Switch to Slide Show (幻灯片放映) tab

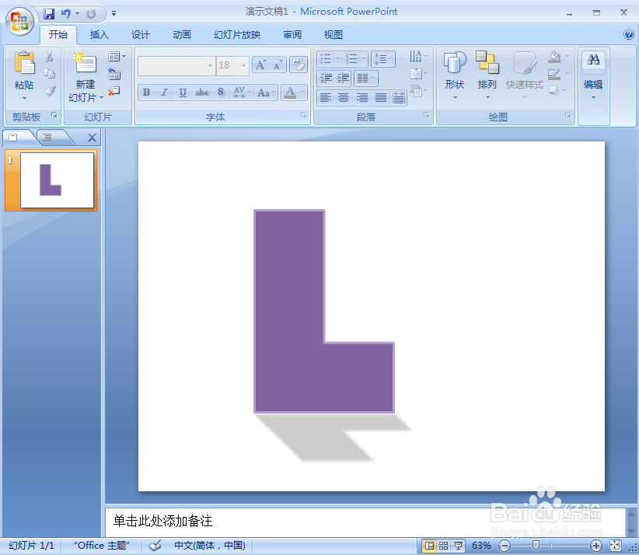point(237,35)
